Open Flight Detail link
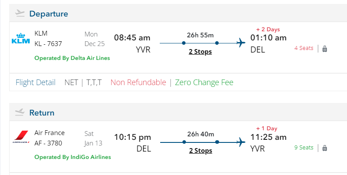Image resolution: width=347 pixels, height=175 pixels. (35, 83)
